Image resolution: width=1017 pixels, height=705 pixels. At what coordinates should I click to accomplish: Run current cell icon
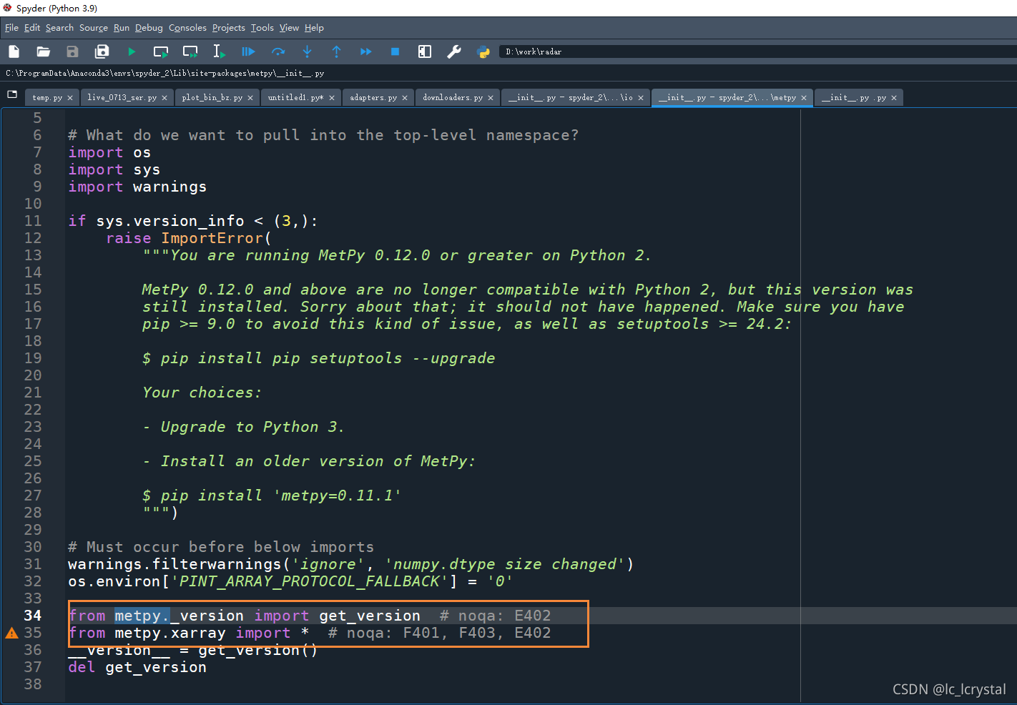click(161, 51)
